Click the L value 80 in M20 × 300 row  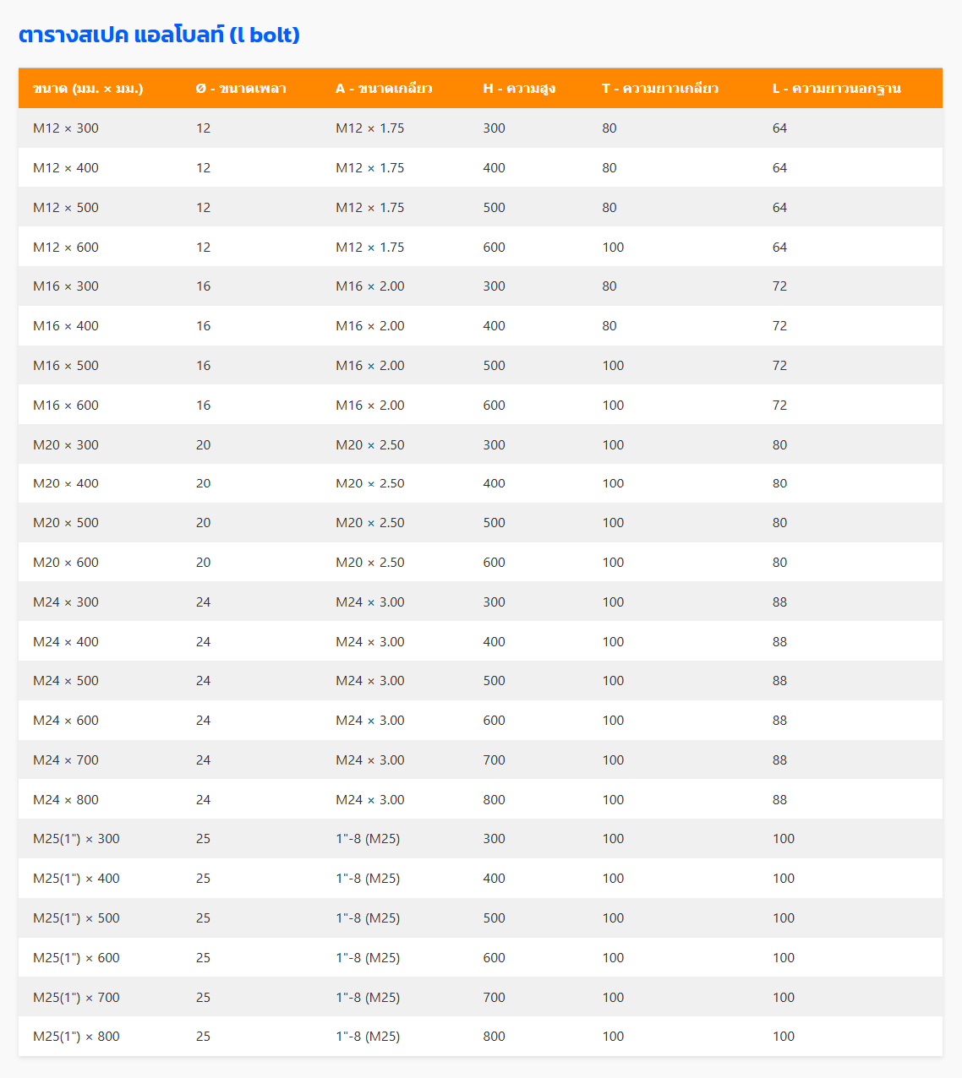(x=779, y=445)
